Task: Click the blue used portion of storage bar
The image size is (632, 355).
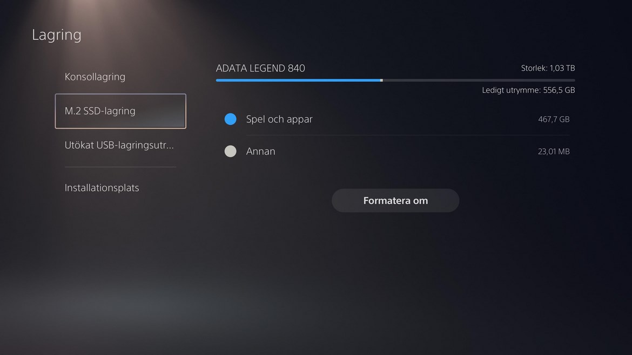Action: coord(298,80)
